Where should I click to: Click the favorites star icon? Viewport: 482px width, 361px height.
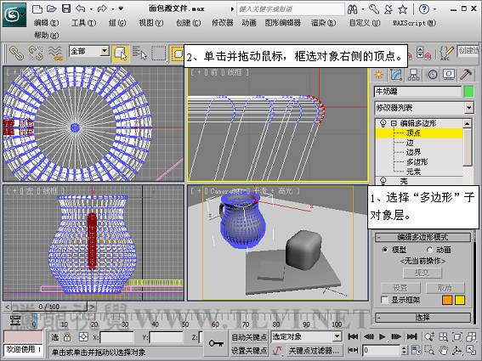point(403,9)
